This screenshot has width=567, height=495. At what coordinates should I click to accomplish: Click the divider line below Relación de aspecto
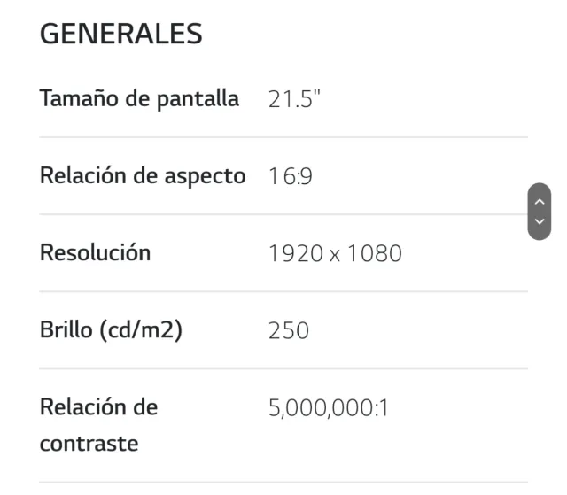pyautogui.click(x=283, y=214)
